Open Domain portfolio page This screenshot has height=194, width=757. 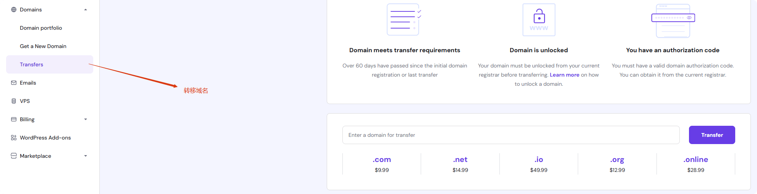tap(41, 28)
